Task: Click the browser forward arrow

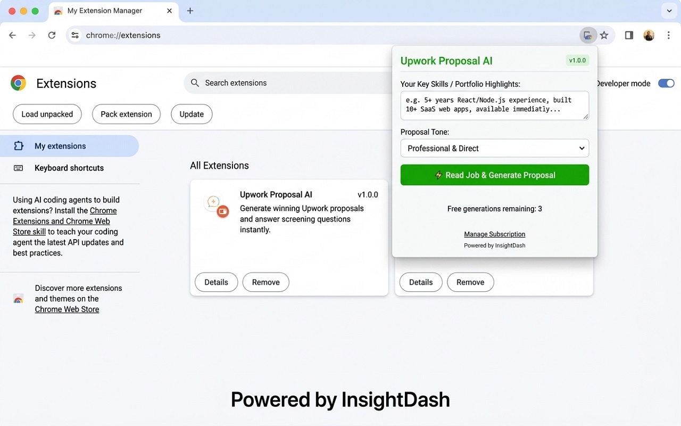Action: tap(32, 35)
